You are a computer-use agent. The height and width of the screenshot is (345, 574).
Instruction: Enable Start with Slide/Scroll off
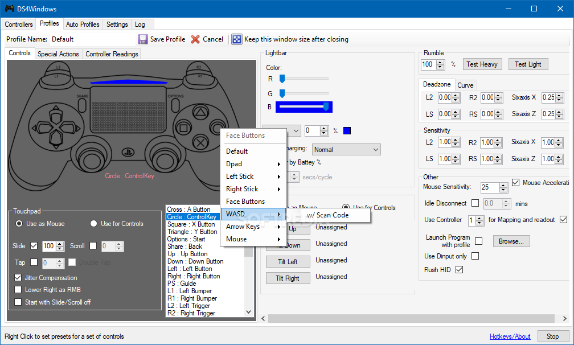(x=18, y=302)
